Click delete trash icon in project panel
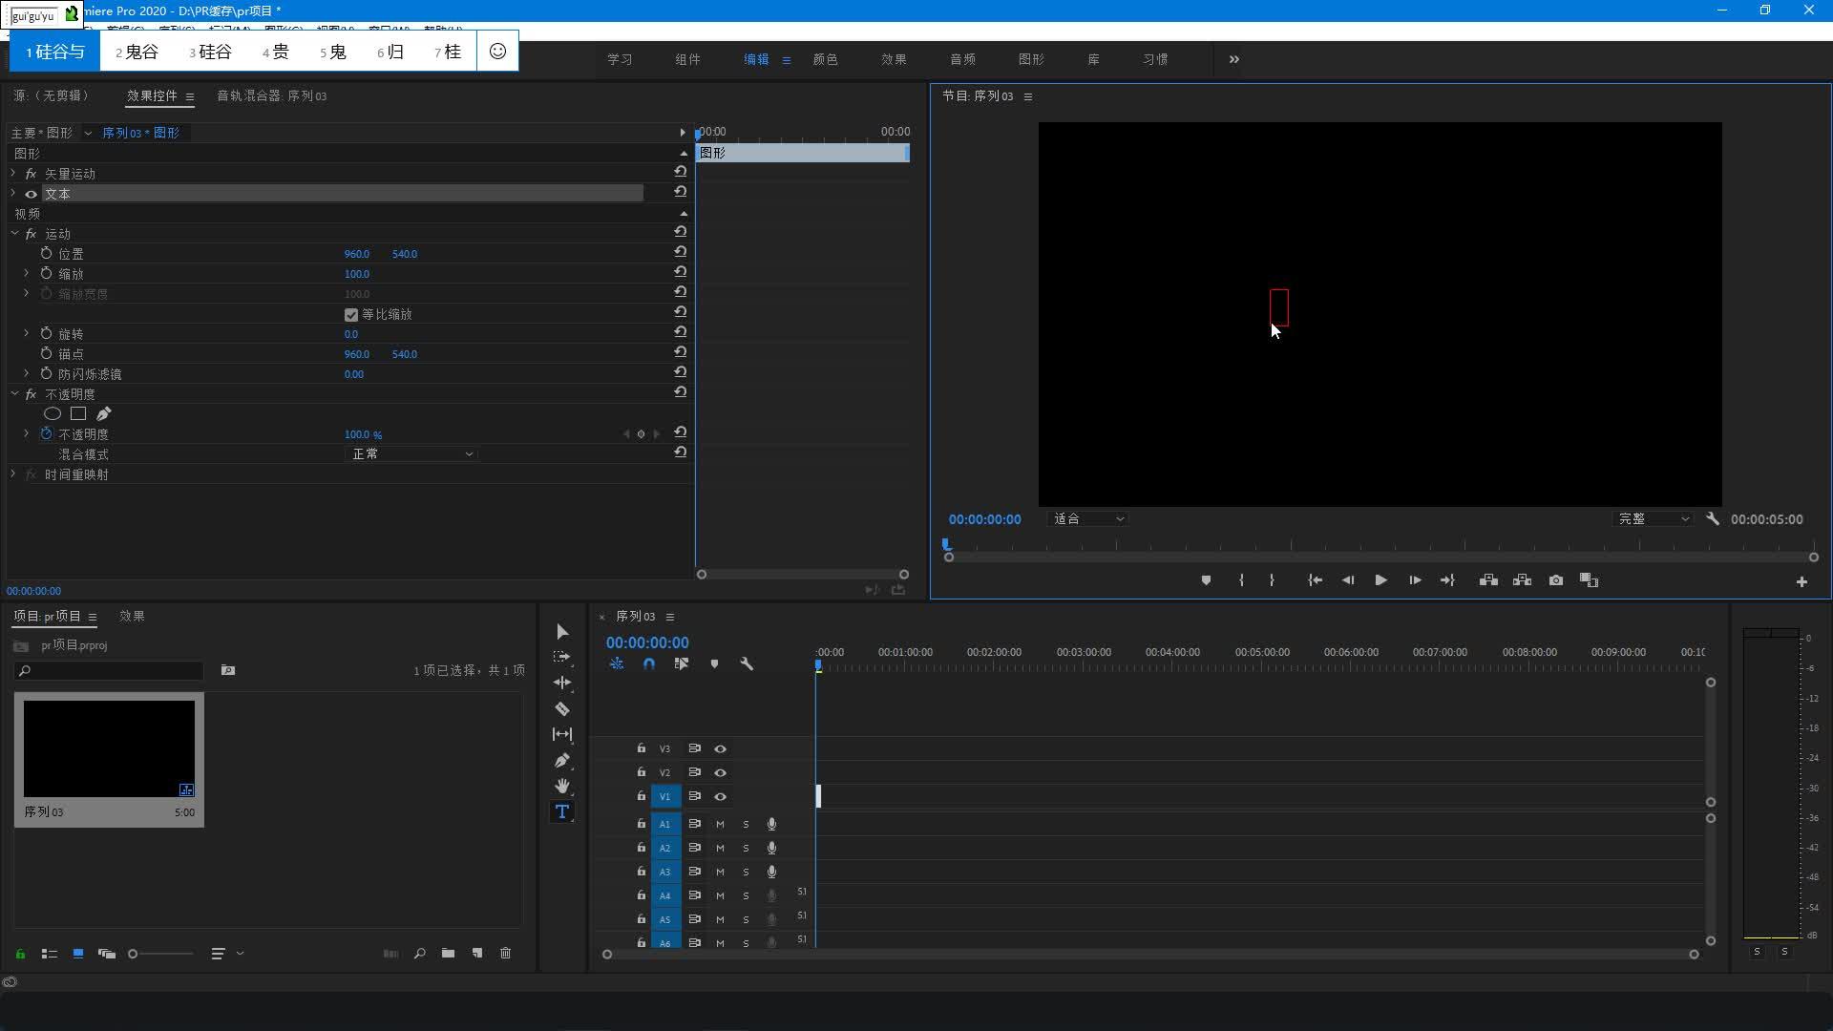 click(x=506, y=953)
